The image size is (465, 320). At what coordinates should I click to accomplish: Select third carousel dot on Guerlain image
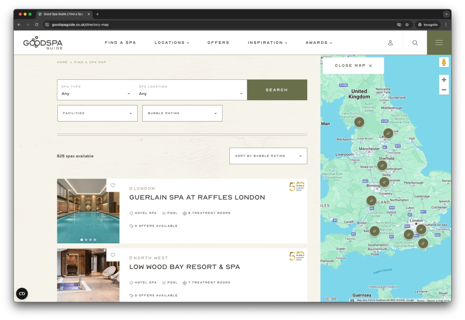[90, 240]
